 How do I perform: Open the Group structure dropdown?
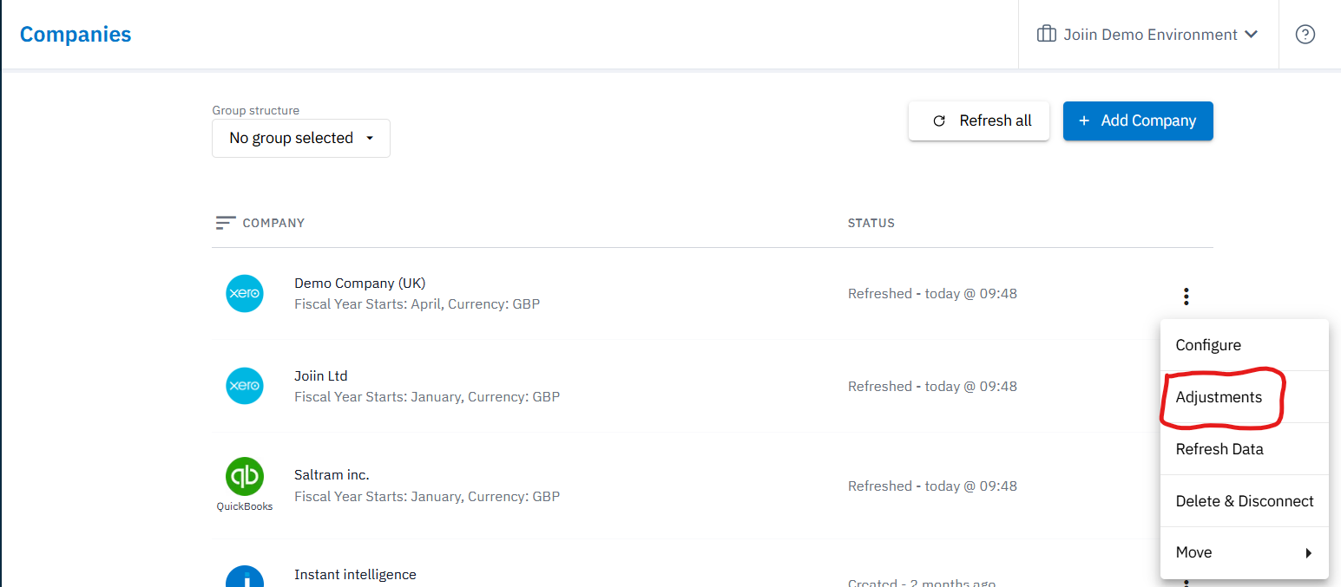click(x=301, y=138)
